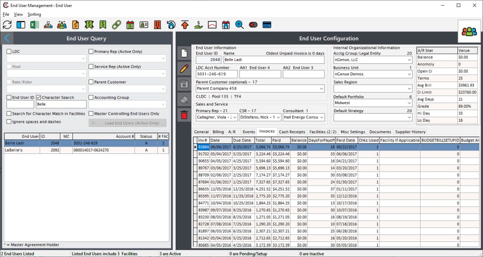Tick the Parent Customer checkbox
Screen dimensions: 483x257
[91, 82]
